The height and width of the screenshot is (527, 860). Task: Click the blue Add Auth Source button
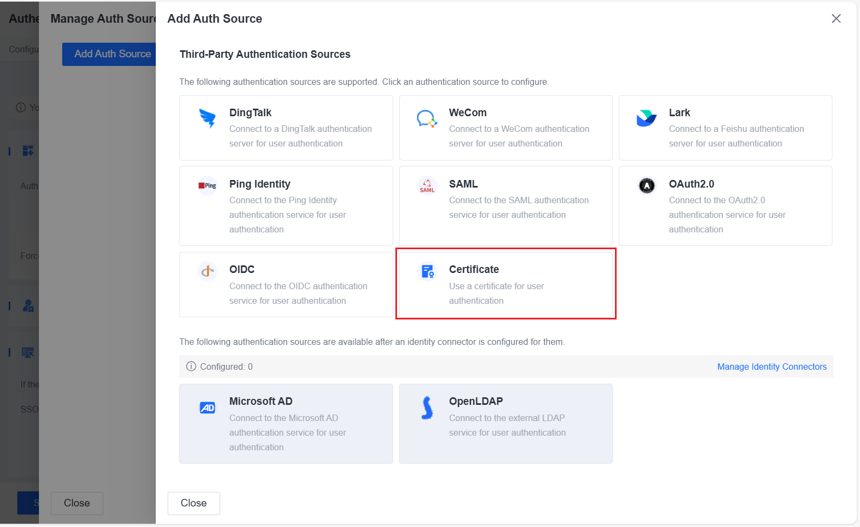click(109, 54)
